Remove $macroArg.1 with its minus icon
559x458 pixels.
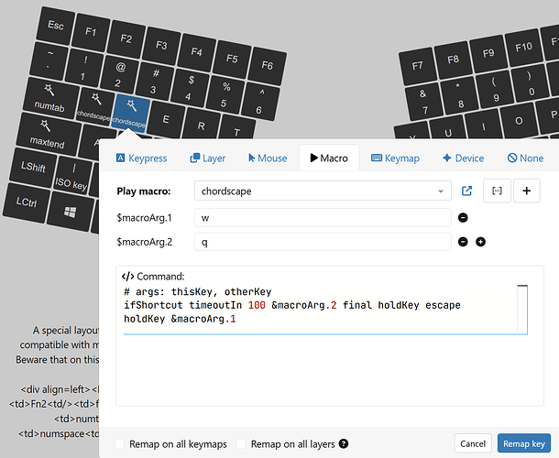point(463,218)
